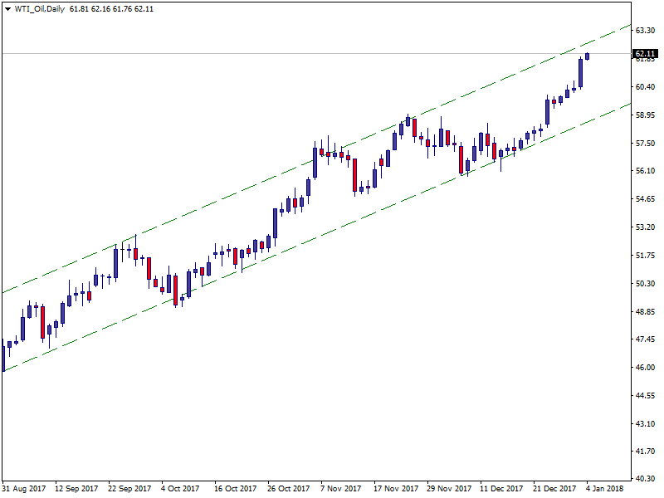Click the 54.65 price axis label
The width and height of the screenshot is (664, 498).
point(646,199)
